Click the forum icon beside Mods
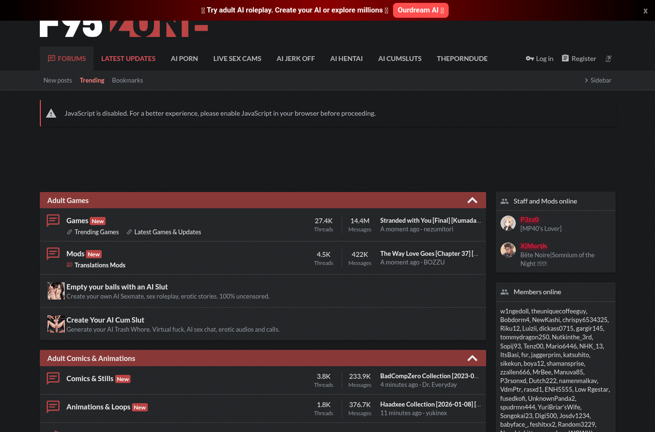 (53, 253)
